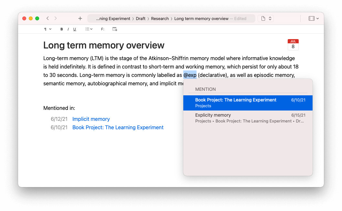342x211 pixels.
Task: Go to Research in the breadcrumb
Action: [160, 18]
